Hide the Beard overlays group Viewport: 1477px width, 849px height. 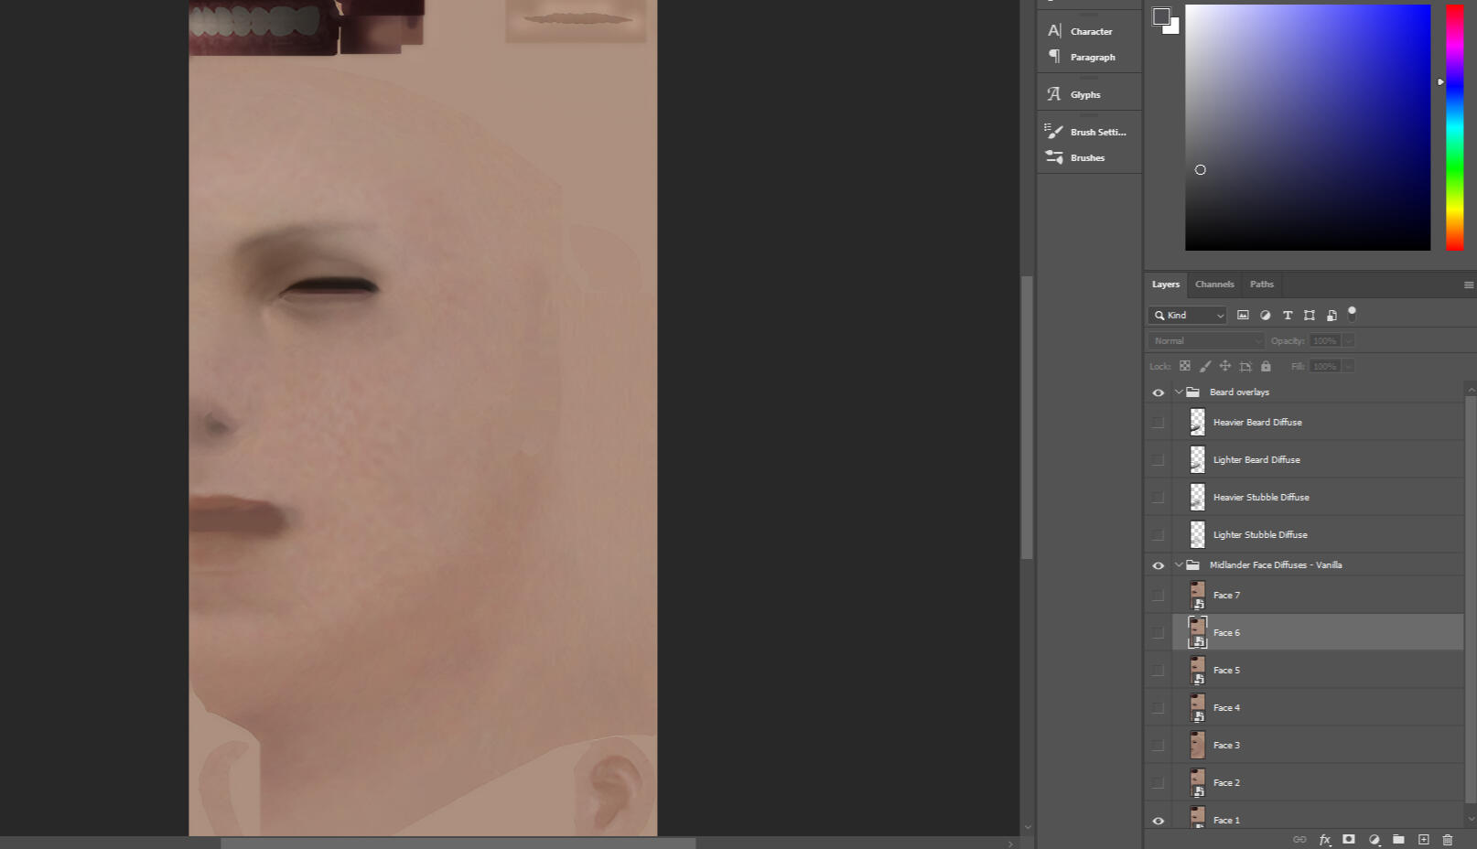click(1158, 392)
